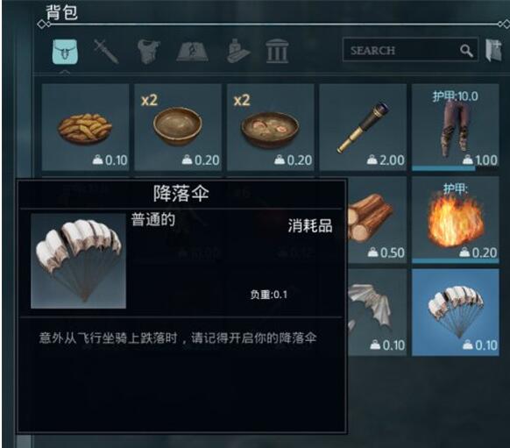
Task: Select the wood logs item
Action: (x=377, y=220)
